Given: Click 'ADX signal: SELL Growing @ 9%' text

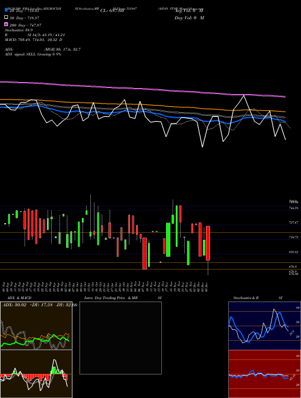Looking at the screenshot, I should (33, 54).
